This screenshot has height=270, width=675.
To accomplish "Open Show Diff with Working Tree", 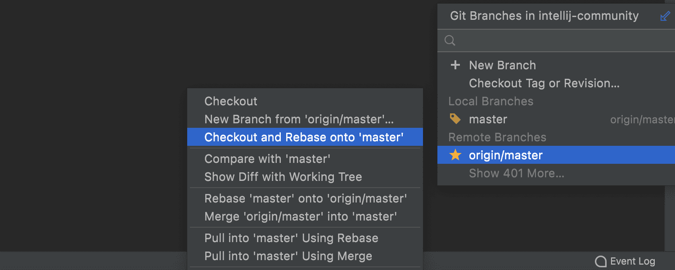I will coord(305,177).
